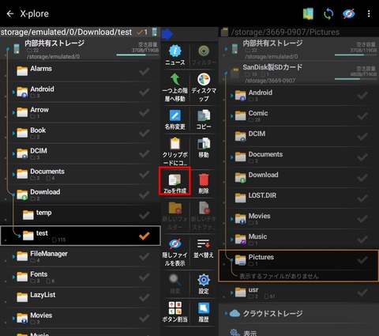The width and height of the screenshot is (379, 336).
Task: Check the LOST.DIR folder checkmark
Action: click(x=362, y=198)
